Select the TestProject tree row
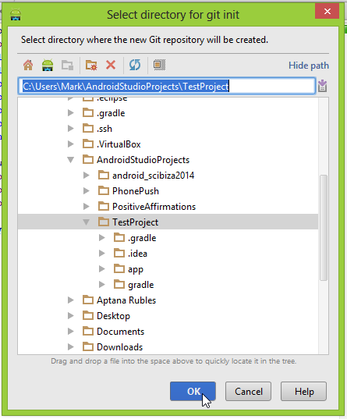This screenshot has width=347, height=419. pos(168,222)
